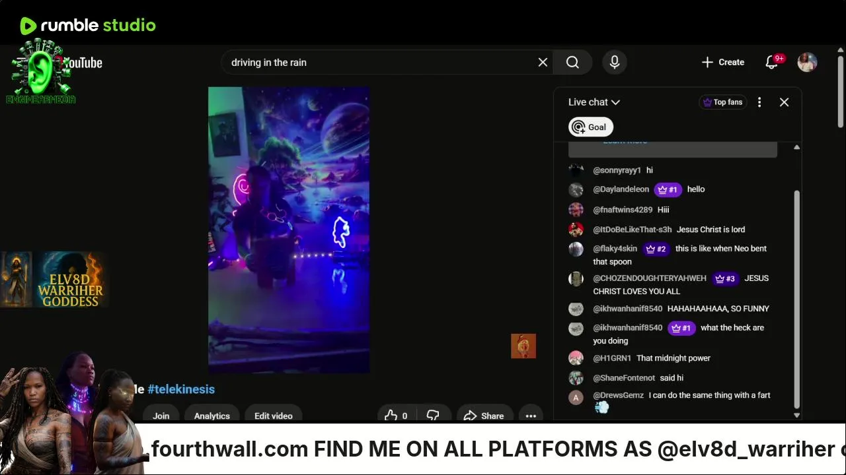Expand the Live chat dropdown
Screen dimensions: 846x475
[594, 102]
